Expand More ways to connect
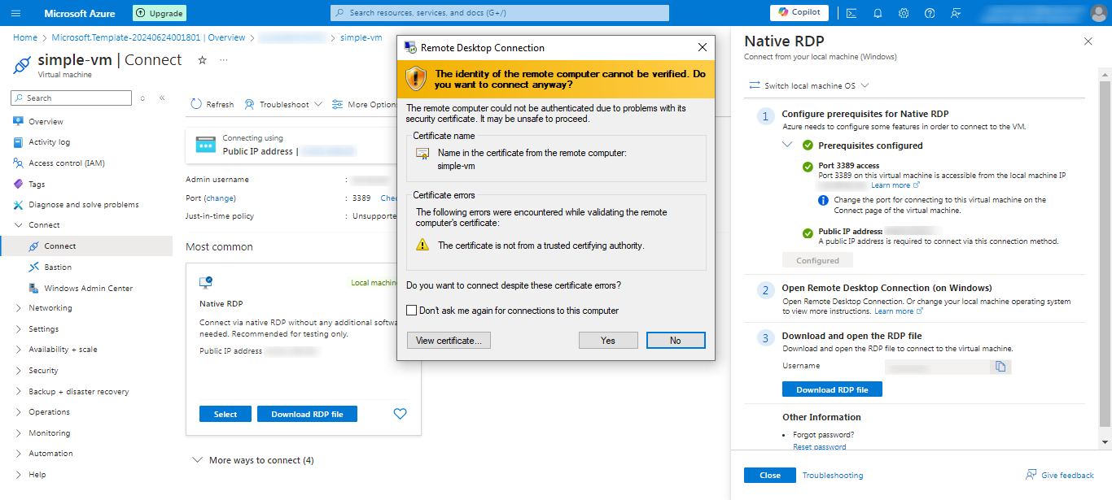This screenshot has width=1112, height=500. click(252, 460)
